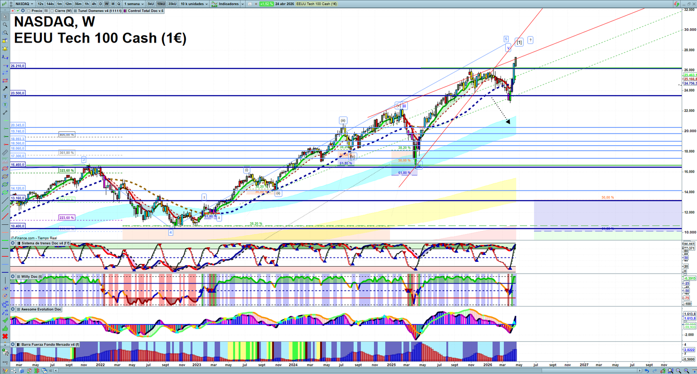Choose the red ellipse drawing tool
The height and width of the screenshot is (374, 697).
coord(5,168)
